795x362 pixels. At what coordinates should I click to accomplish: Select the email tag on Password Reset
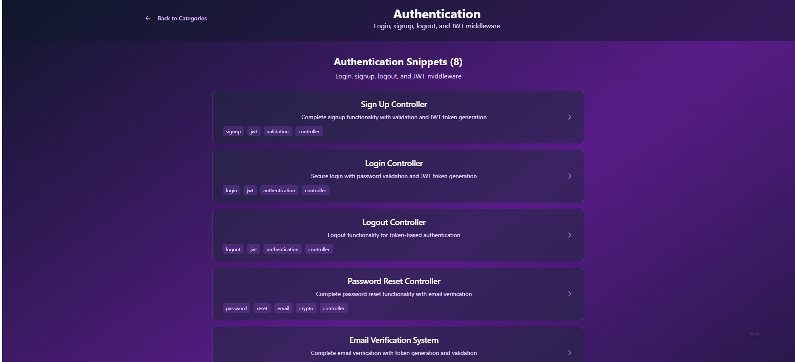283,308
